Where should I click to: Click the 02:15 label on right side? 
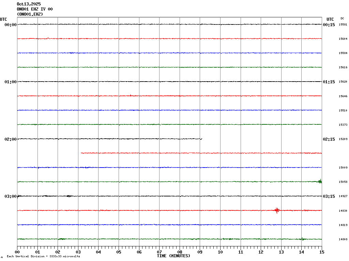click(x=329, y=139)
